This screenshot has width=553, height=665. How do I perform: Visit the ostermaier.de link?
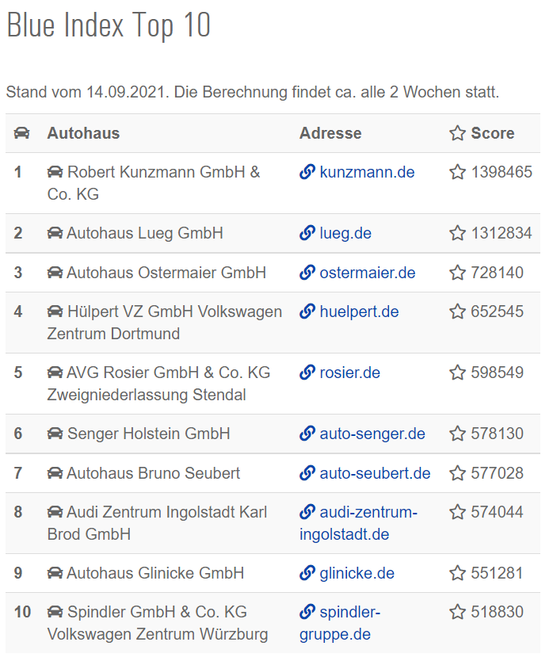368,273
